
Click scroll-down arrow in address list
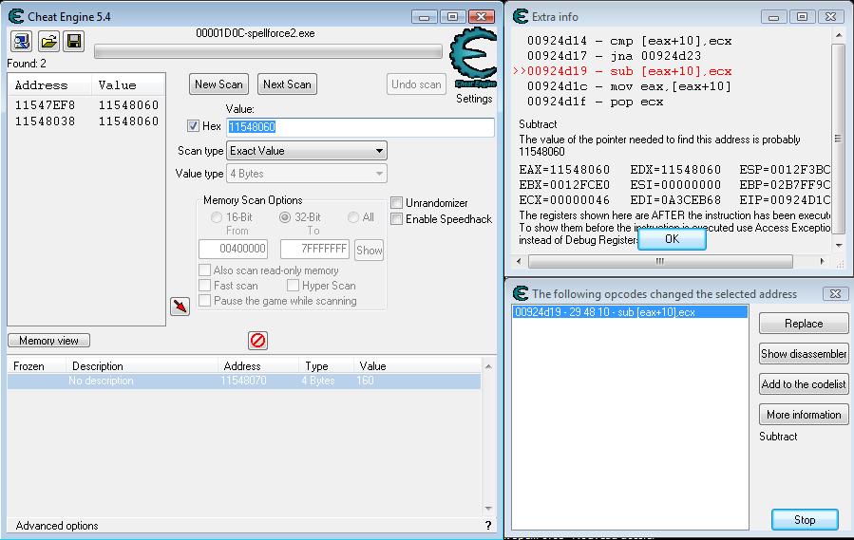[x=488, y=509]
